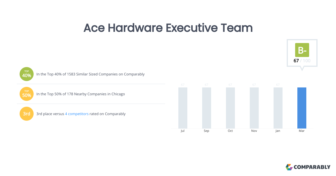Select the gray Jan bar
The image size is (336, 176).
click(x=278, y=108)
